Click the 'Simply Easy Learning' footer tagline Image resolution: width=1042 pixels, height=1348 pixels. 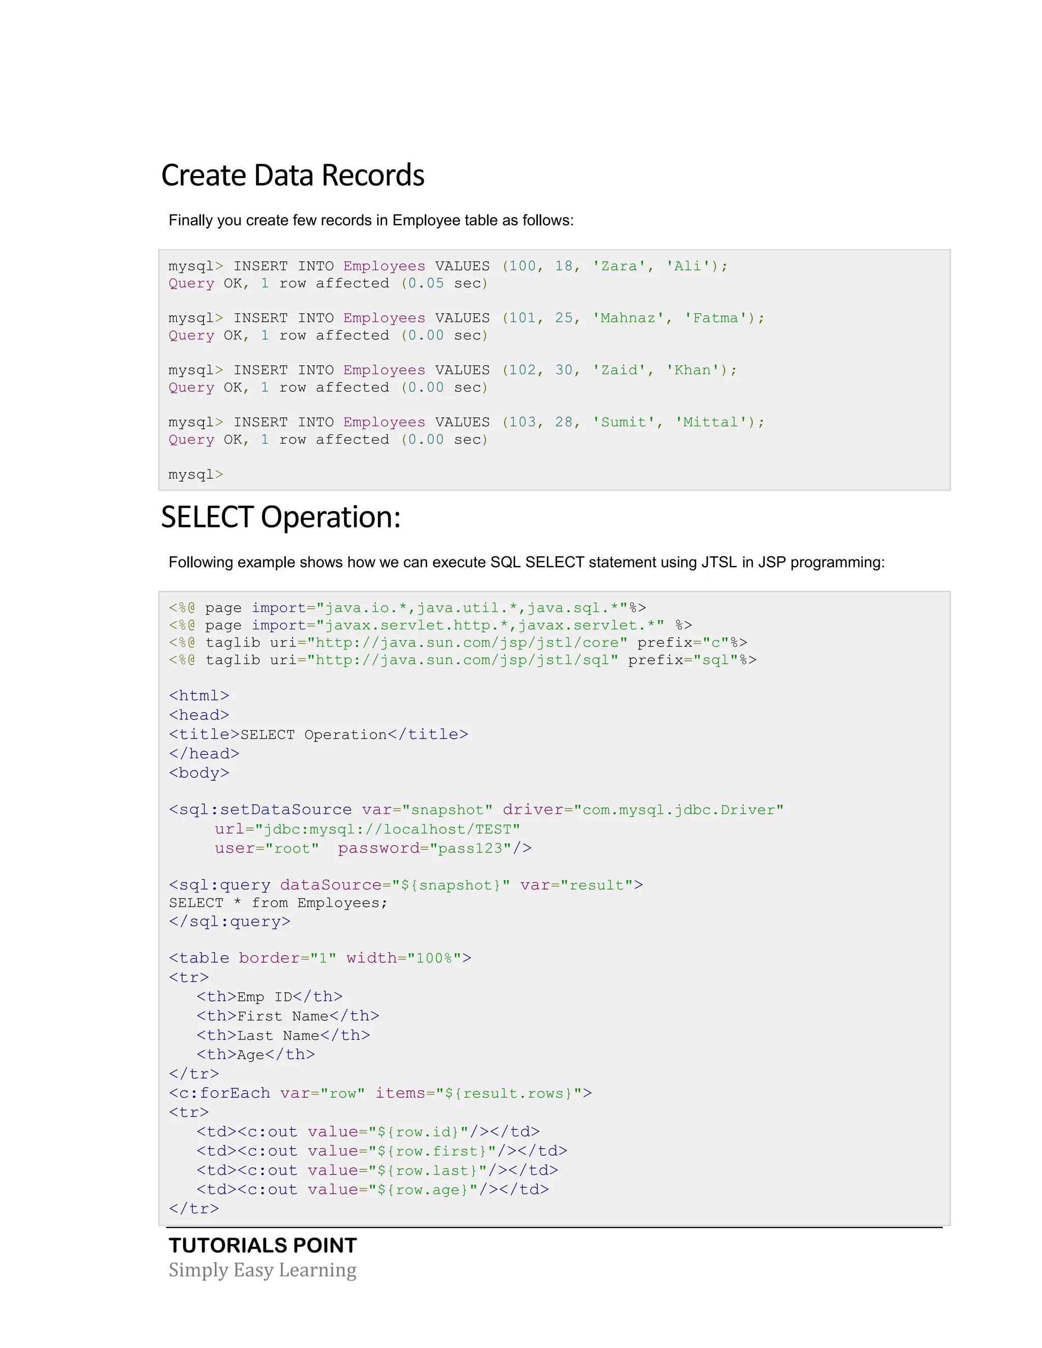[263, 1270]
